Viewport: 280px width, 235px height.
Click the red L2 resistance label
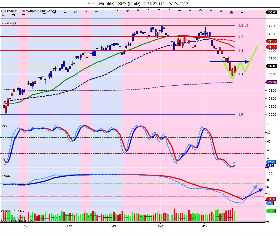click(x=241, y=37)
